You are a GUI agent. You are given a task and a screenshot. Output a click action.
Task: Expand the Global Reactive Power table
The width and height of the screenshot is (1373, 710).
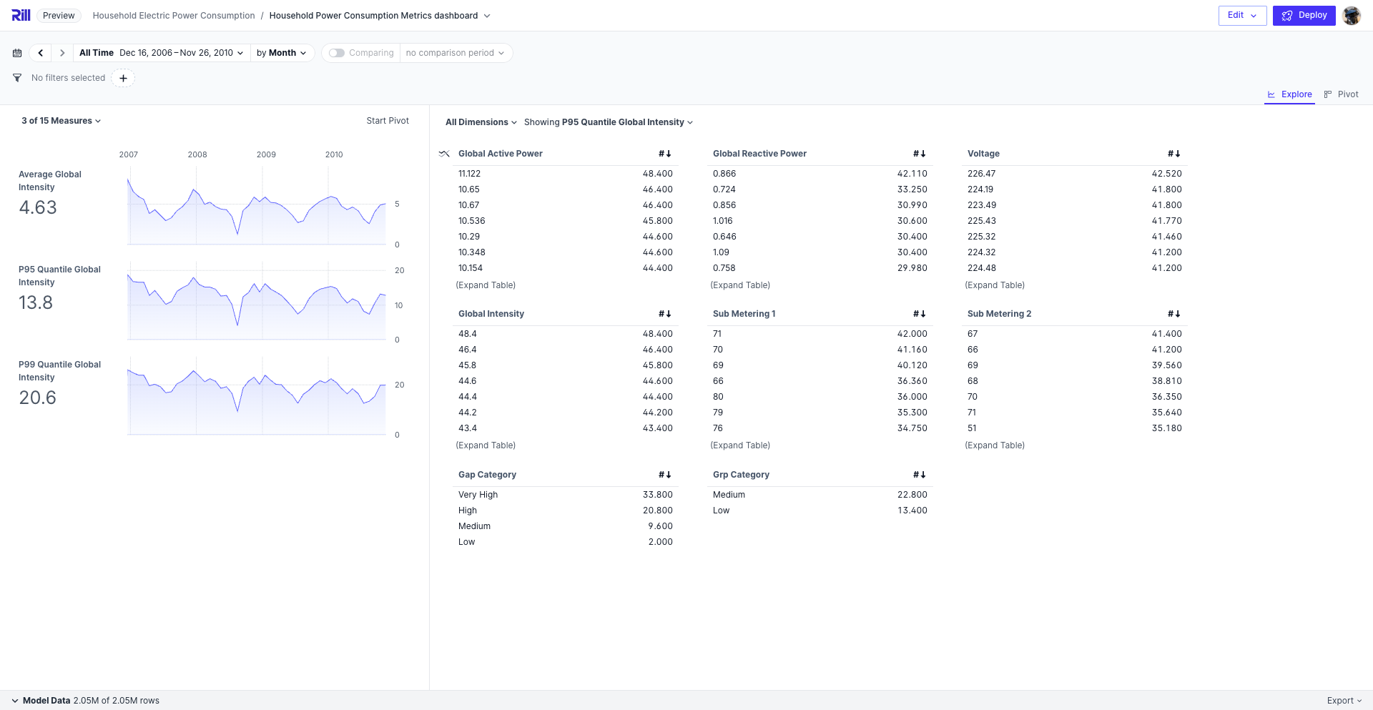coord(740,285)
